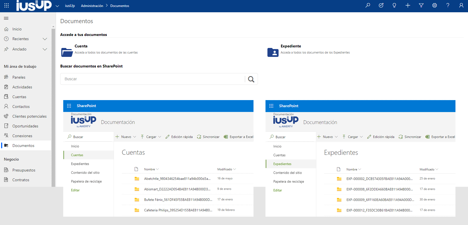
Task: Click the search magnifier in top bar
Action: click(x=368, y=5)
